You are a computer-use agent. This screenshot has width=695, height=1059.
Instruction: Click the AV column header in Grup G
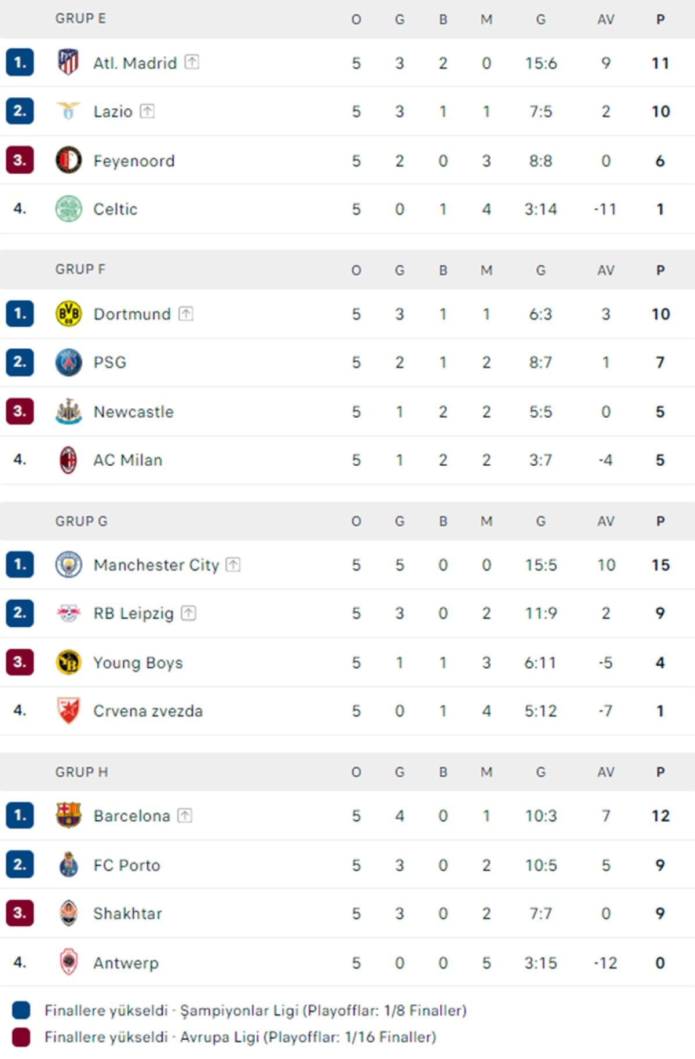606,521
